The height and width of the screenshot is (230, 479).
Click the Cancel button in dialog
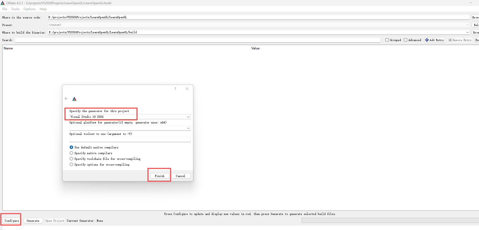pos(181,176)
